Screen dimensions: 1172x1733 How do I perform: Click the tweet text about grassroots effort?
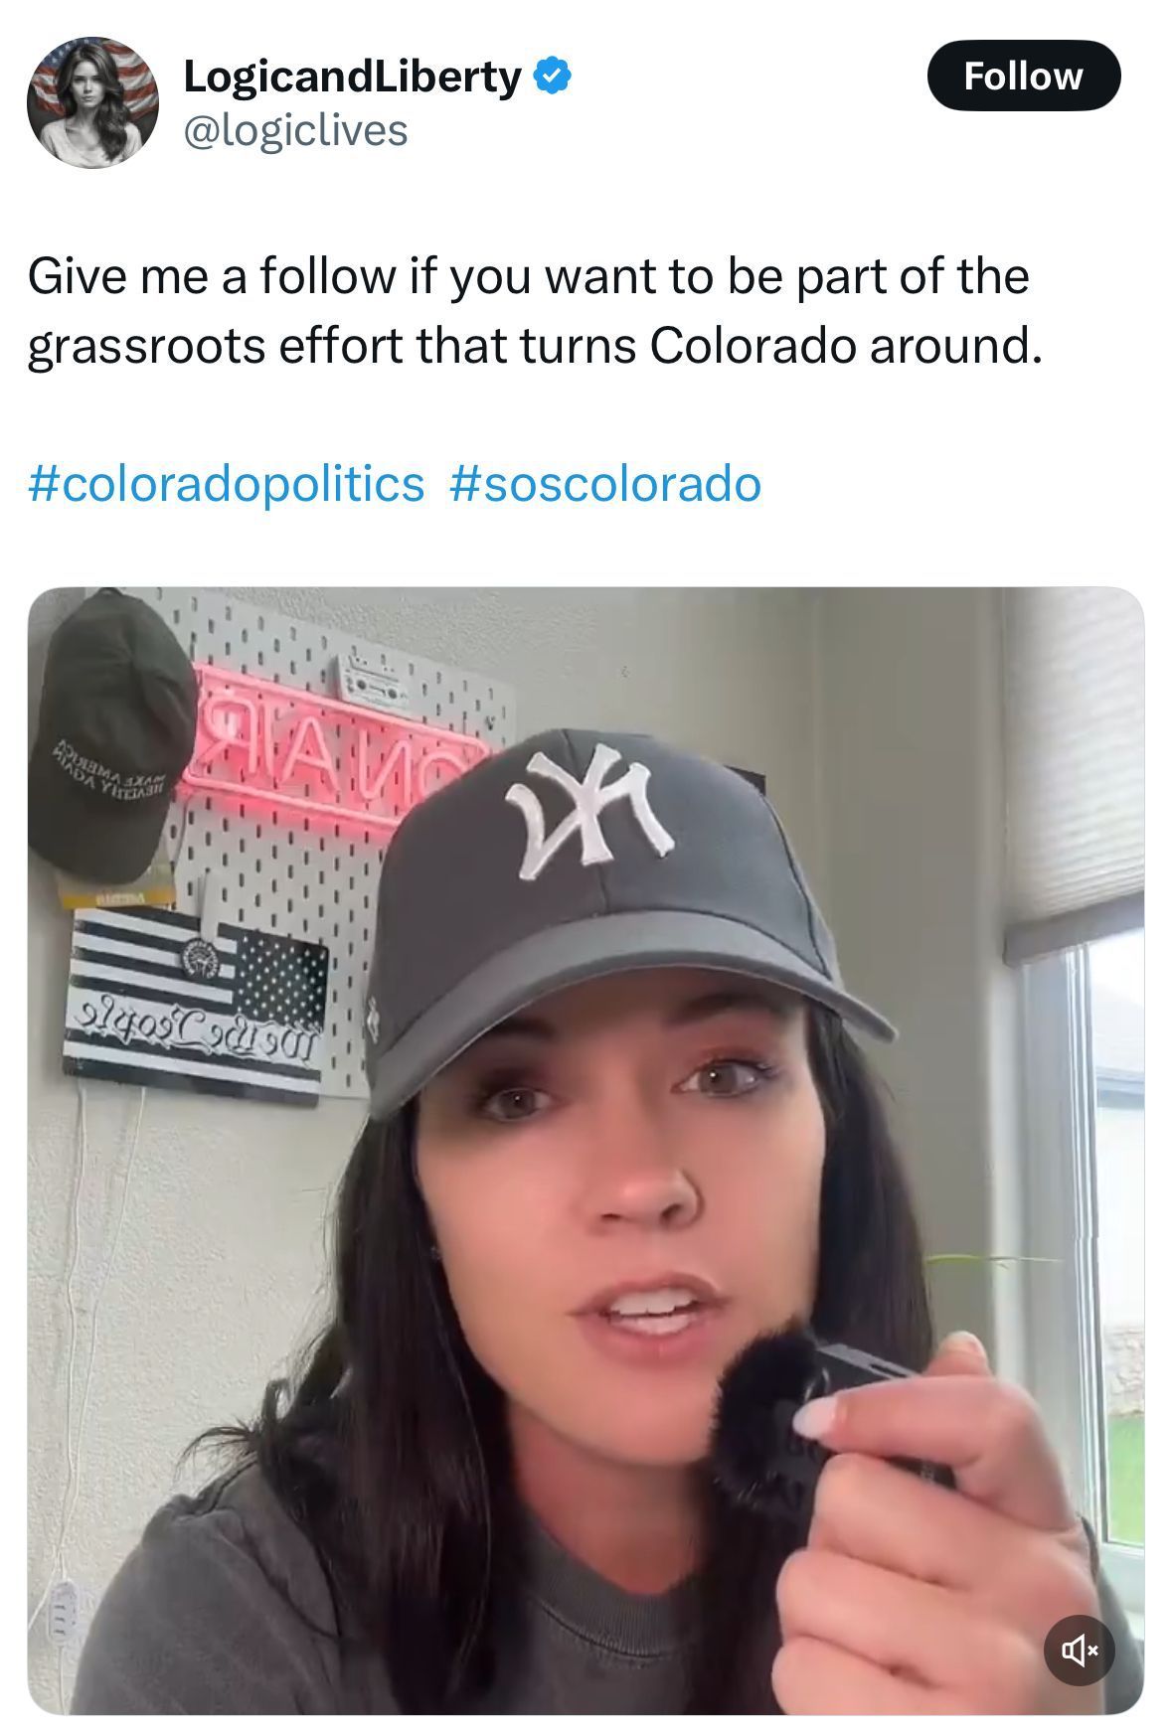[x=535, y=311]
